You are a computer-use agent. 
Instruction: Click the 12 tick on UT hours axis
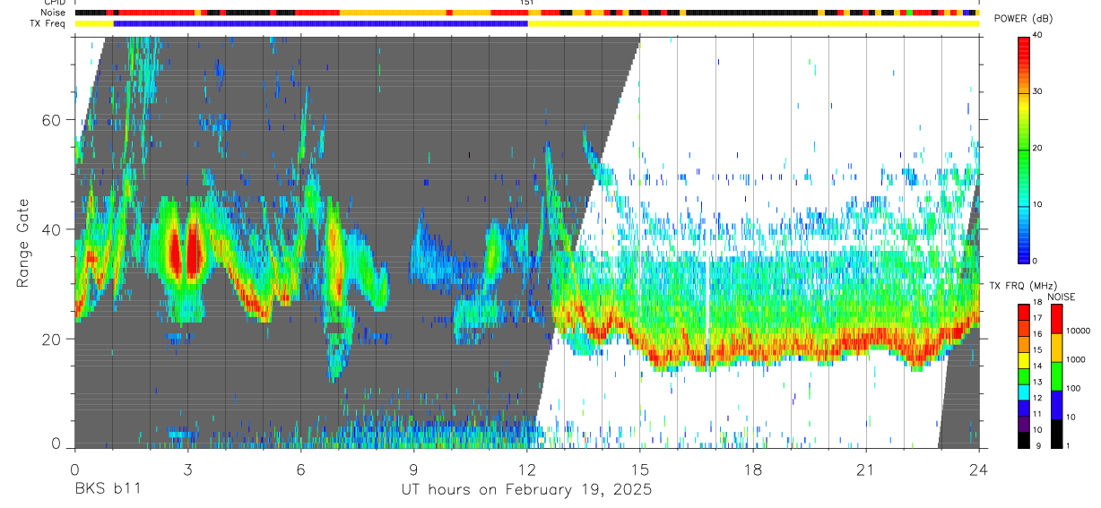[x=526, y=470]
